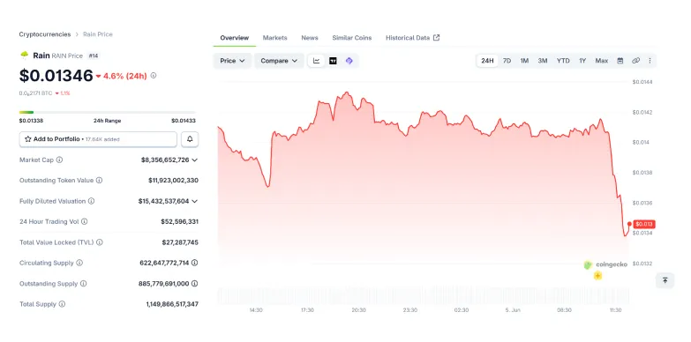Viewport: 691px width, 342px height.
Task: Open chart more options three-dot menu
Action: point(650,61)
